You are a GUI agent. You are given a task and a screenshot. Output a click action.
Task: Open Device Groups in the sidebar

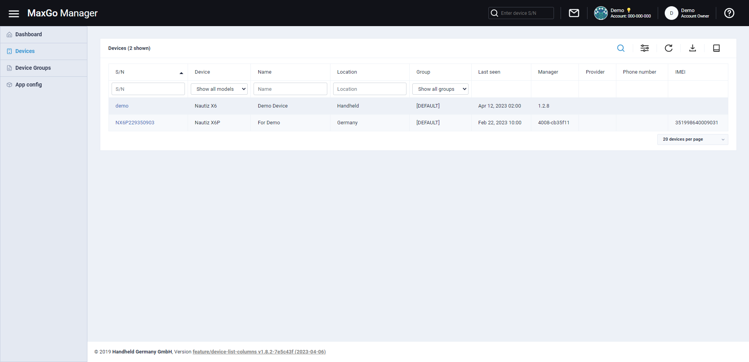33,68
